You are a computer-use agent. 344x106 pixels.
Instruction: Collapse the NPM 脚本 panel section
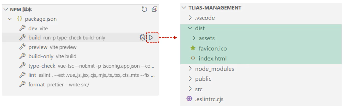coord(6,9)
